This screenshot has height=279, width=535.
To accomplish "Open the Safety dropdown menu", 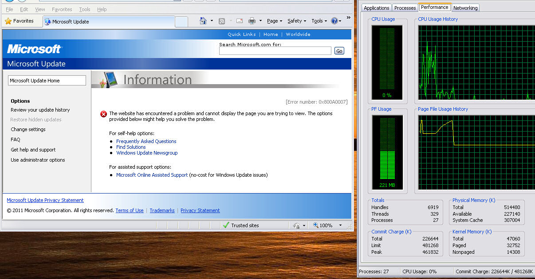I will point(297,21).
